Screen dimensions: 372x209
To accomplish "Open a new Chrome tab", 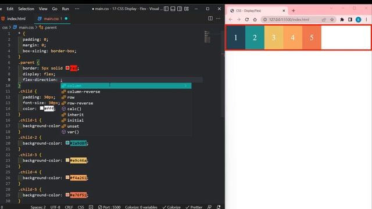I will coord(293,10).
